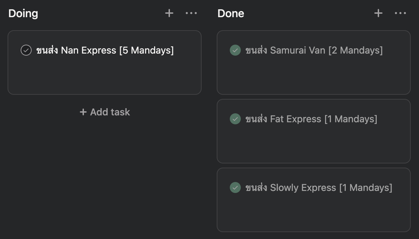Select the Slowly Express task title text

tap(319, 187)
